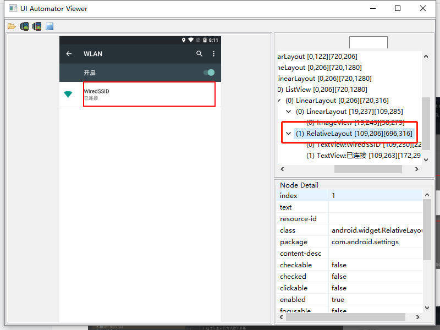
Task: Click the Node Detail scroll left arrow
Action: point(282,317)
